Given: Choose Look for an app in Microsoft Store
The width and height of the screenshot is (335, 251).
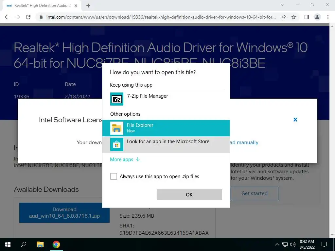Looking at the screenshot, I should tap(166, 144).
